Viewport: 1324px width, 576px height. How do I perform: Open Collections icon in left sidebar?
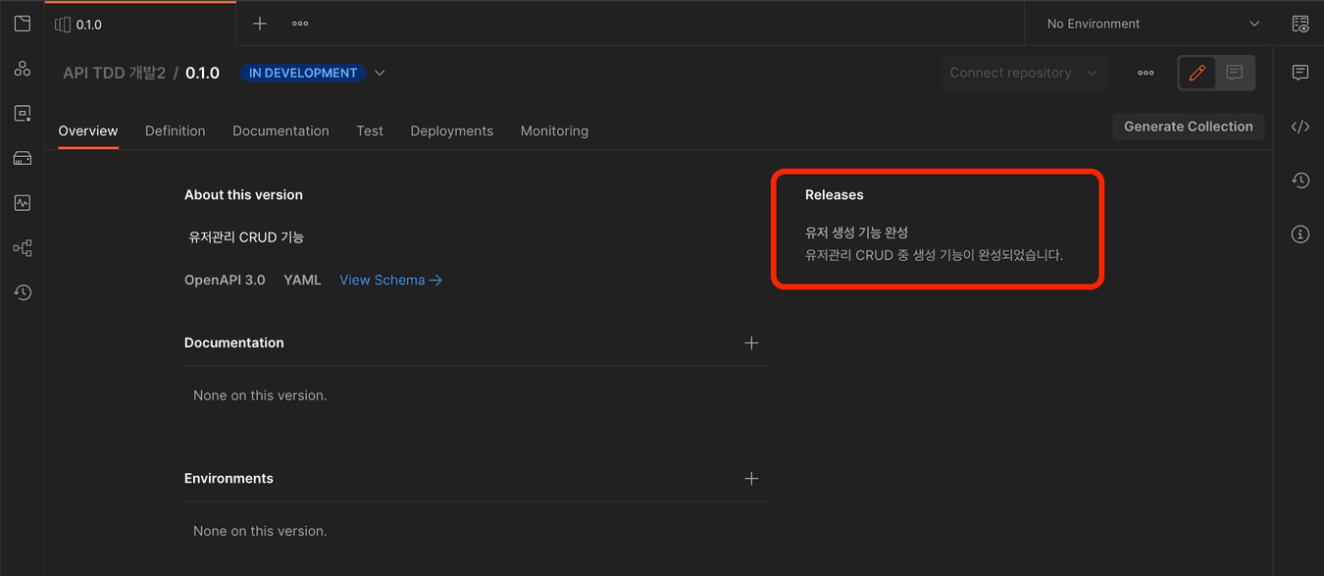23,24
